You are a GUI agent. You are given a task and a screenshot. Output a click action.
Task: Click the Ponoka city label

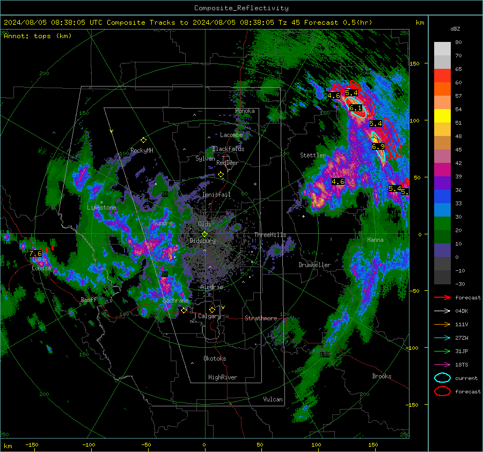[245, 111]
